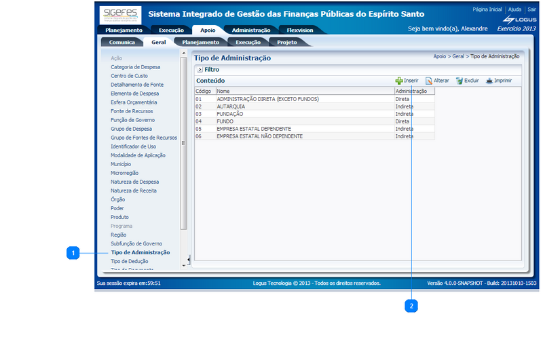Image resolution: width=543 pixels, height=337 pixels.
Task: Click the SIGEFES logo
Action: click(119, 15)
